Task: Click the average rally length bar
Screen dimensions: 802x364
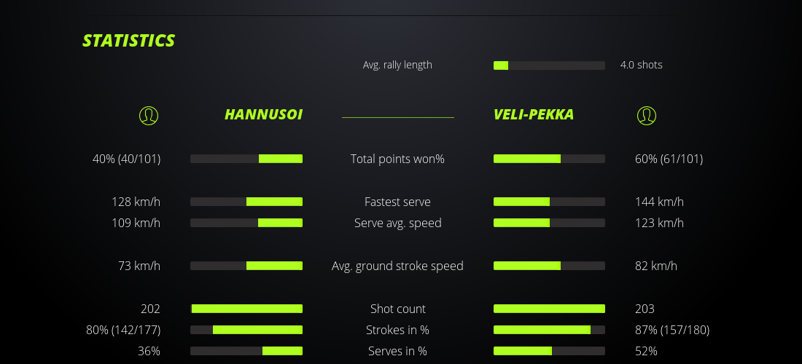Action: (x=549, y=66)
